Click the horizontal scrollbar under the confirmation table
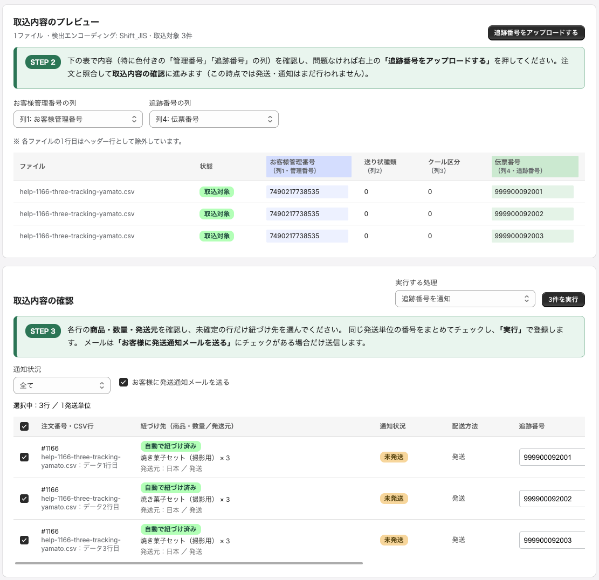The width and height of the screenshot is (599, 580). pyautogui.click(x=189, y=563)
